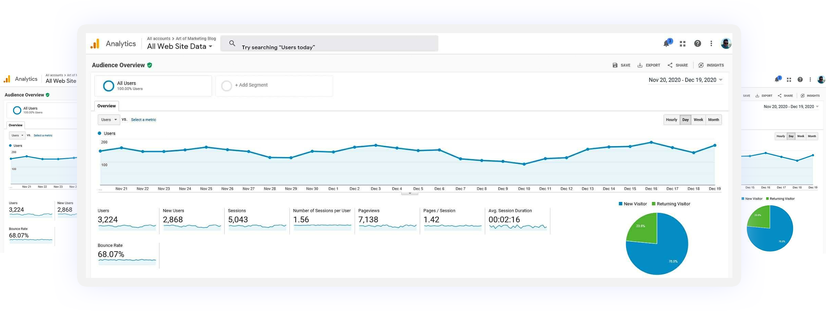Switch graph to Hourly view
Viewport: 826px width, 311px height.
click(x=671, y=120)
